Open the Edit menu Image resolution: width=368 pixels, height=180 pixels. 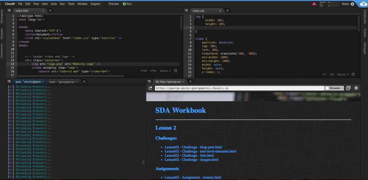[28, 4]
